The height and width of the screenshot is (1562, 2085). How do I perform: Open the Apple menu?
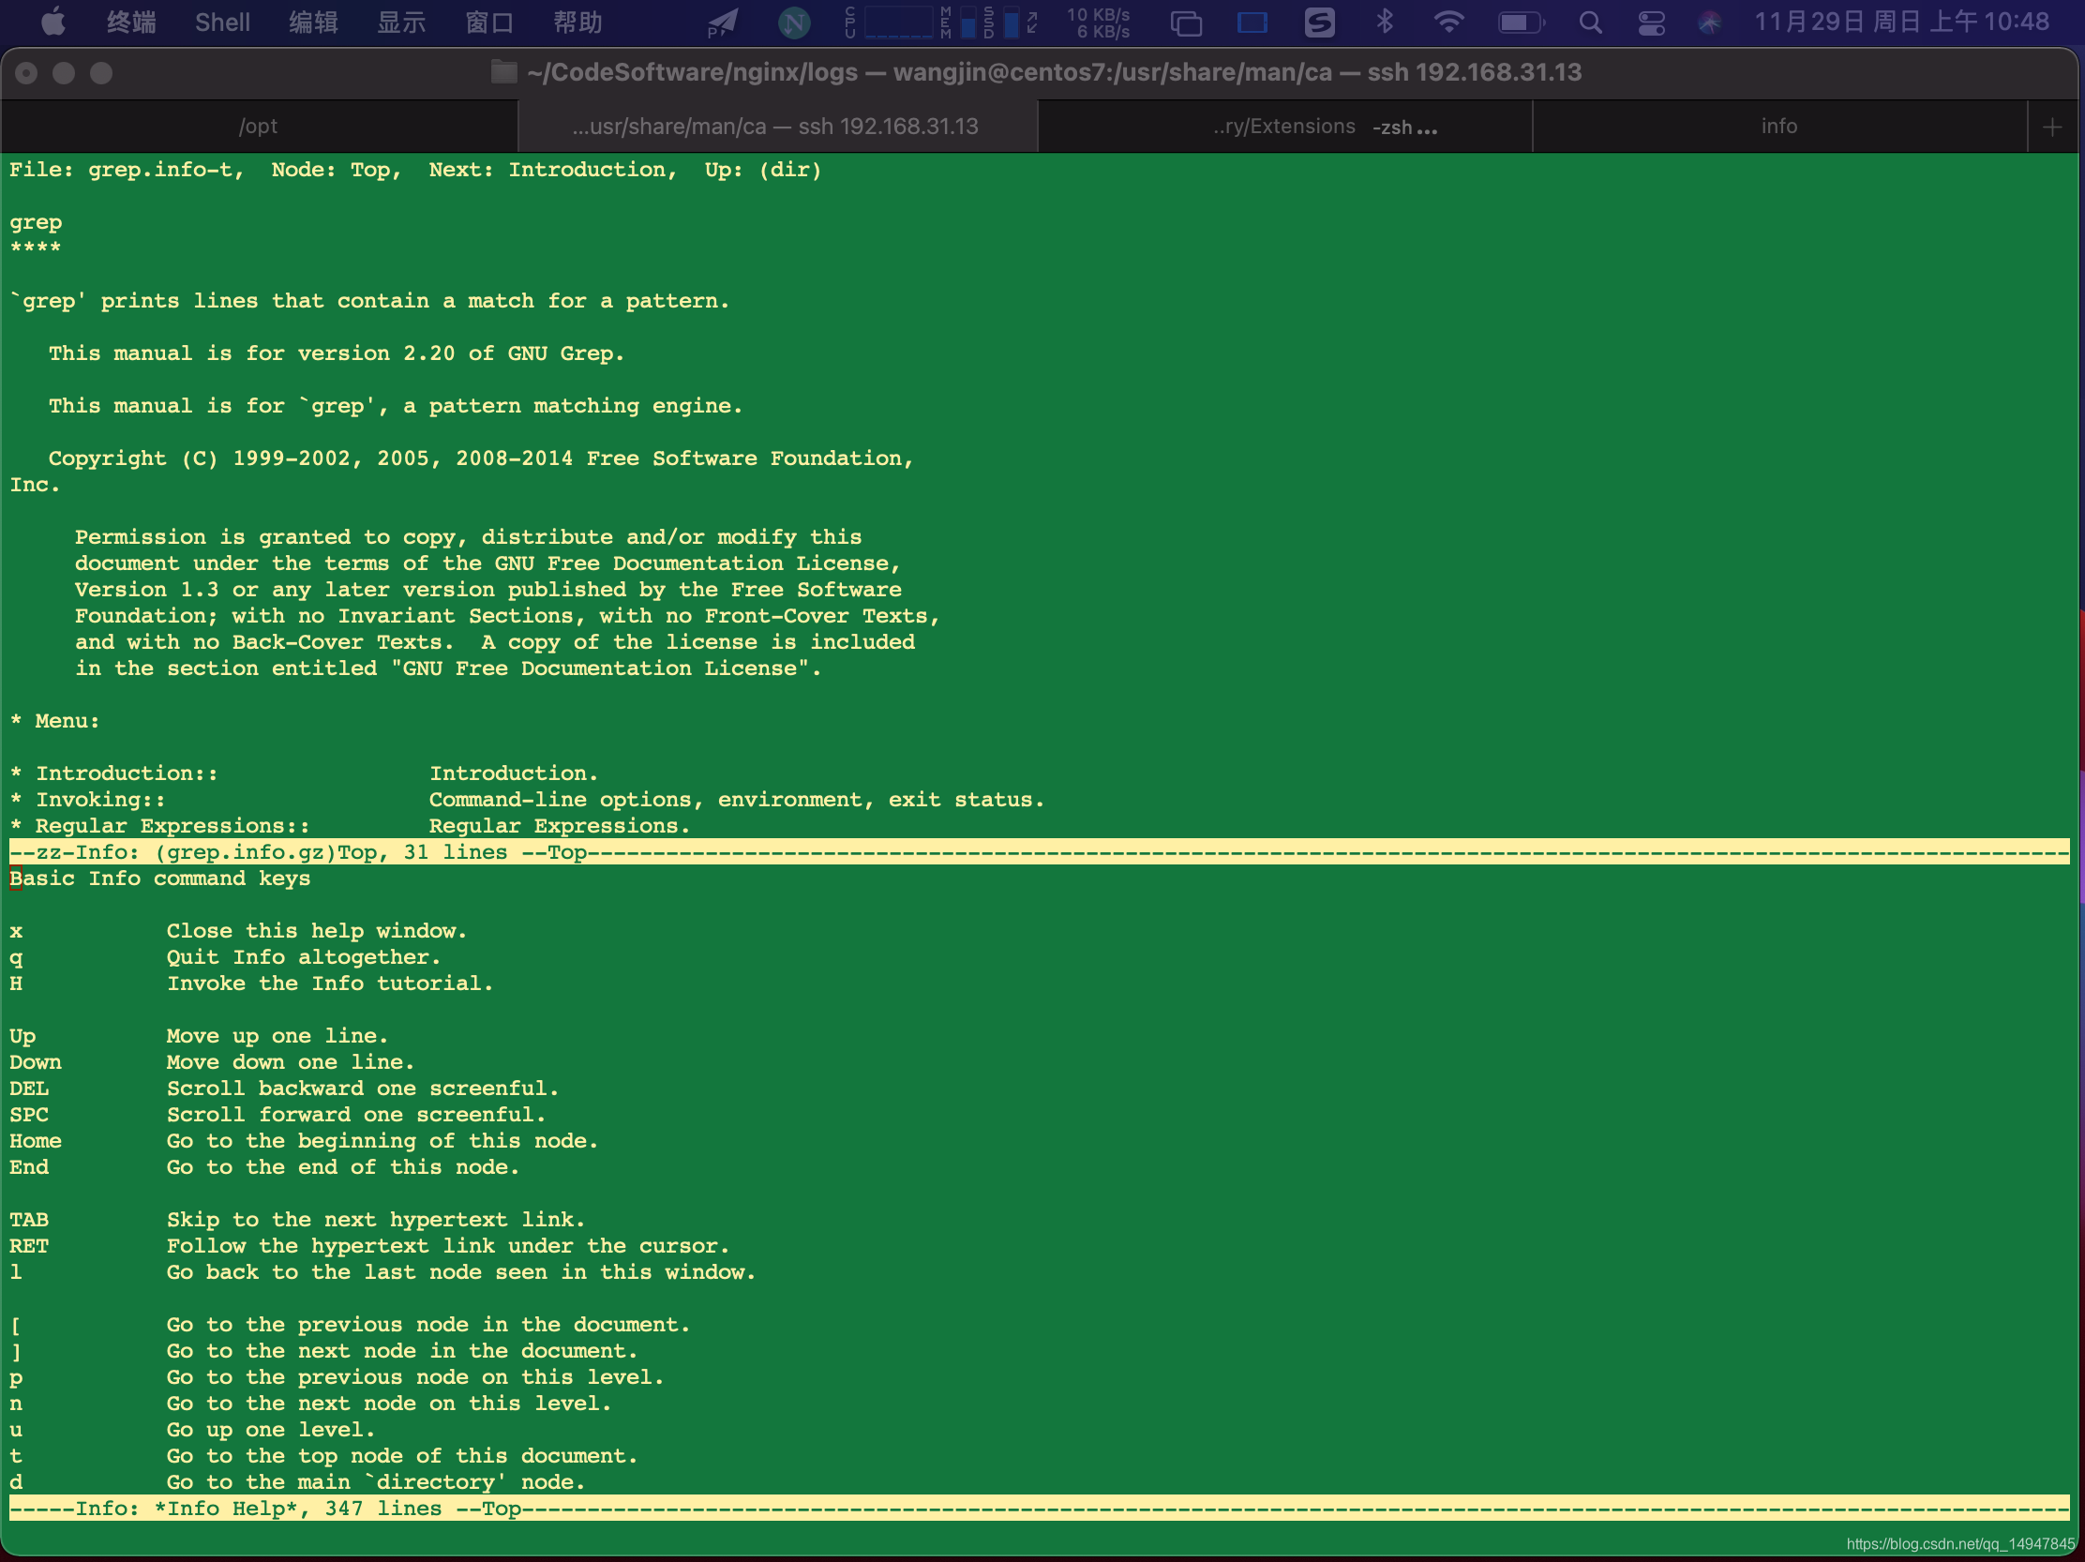[x=53, y=22]
